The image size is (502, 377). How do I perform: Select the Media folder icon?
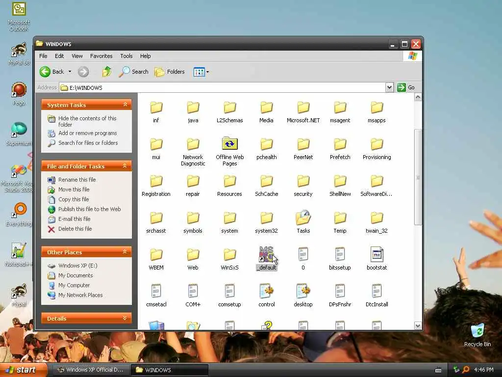tap(266, 108)
